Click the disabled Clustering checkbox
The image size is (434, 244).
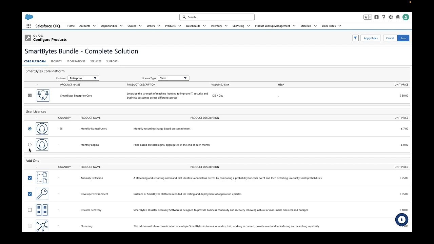30,226
